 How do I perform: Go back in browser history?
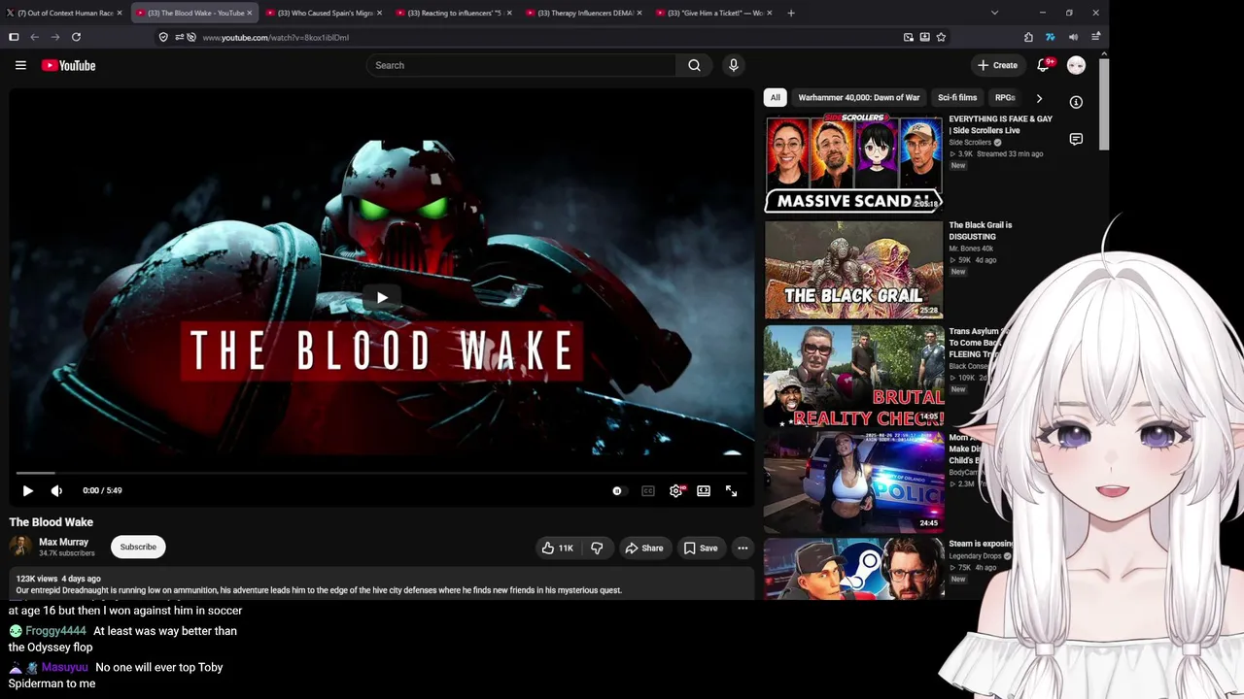tap(34, 37)
